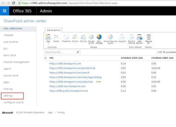Open site collections in left navigation
This screenshot has height=127, width=176.
[13, 29]
